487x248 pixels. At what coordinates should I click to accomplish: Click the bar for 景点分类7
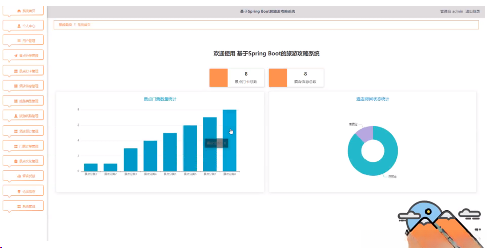click(x=210, y=144)
